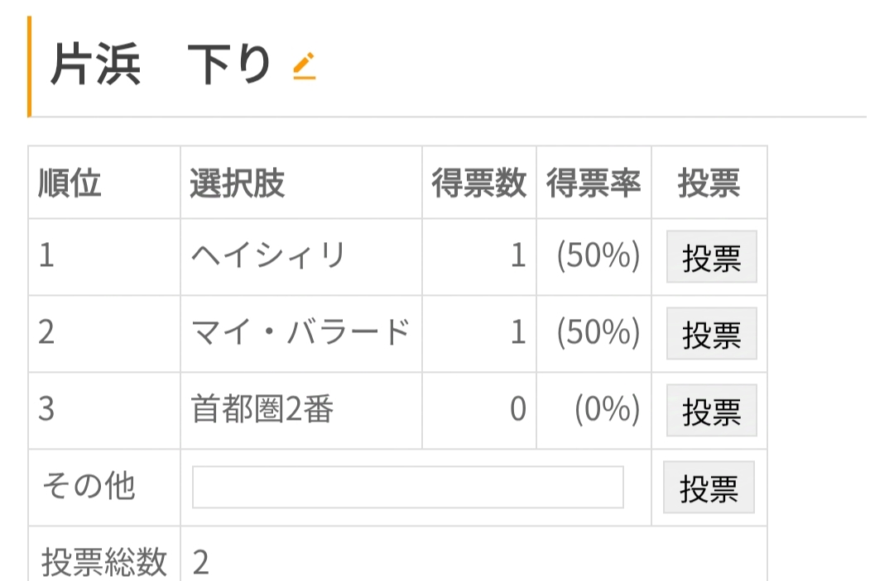Click the 投票 column header

tap(709, 183)
